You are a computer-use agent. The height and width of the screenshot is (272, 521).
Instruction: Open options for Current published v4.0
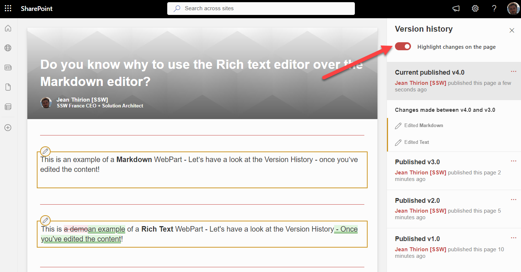[x=513, y=72]
